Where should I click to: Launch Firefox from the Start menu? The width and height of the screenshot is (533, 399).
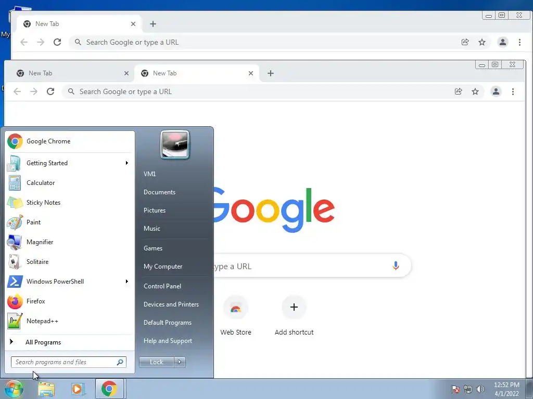[70, 301]
